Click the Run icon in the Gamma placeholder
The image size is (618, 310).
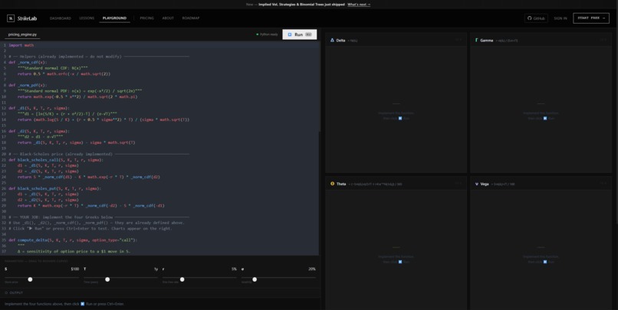[545, 118]
